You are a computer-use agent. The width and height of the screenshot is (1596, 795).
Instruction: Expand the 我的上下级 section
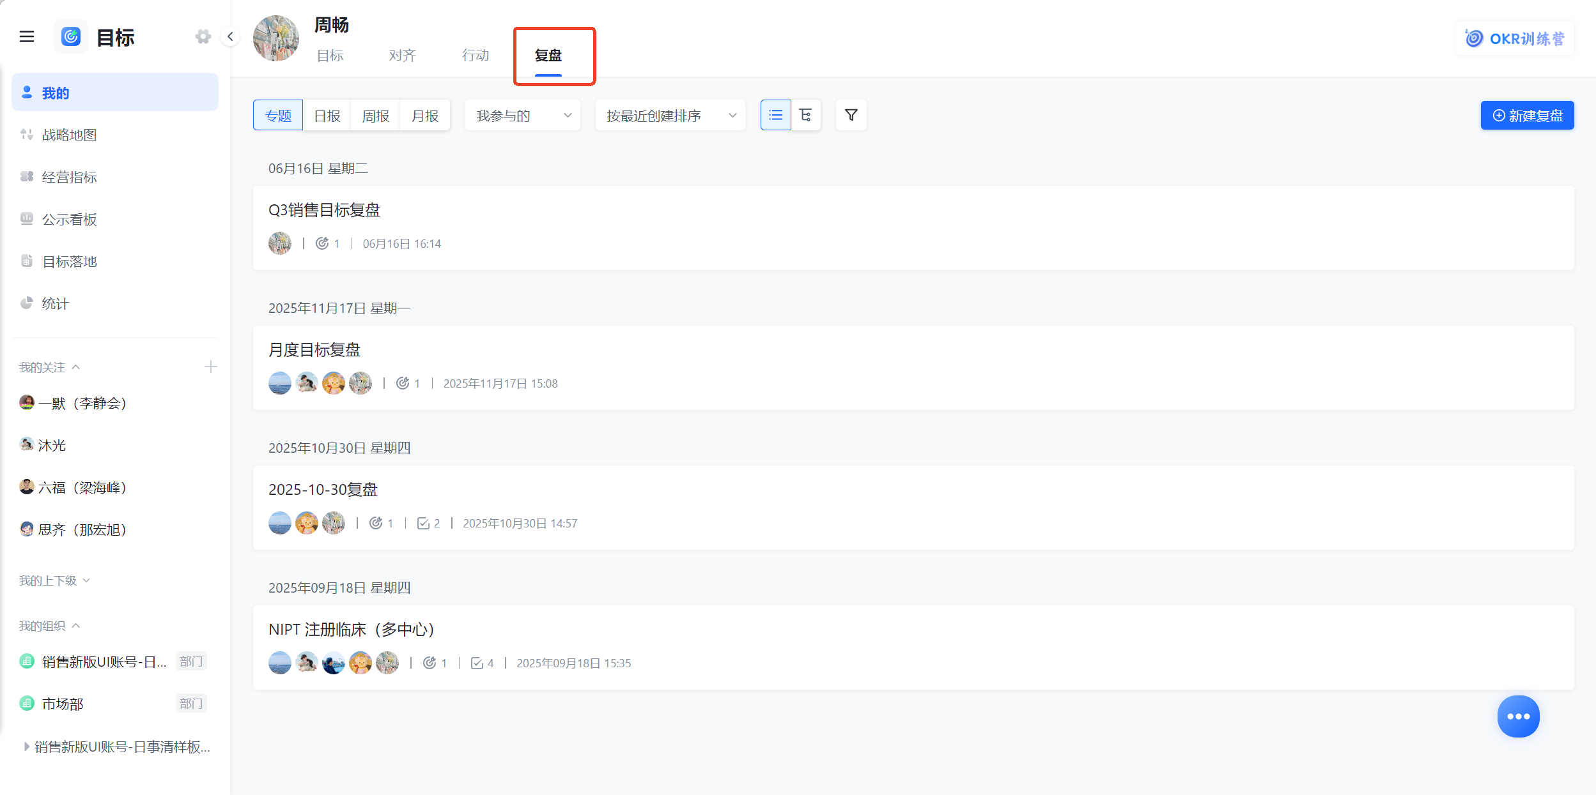coord(55,580)
